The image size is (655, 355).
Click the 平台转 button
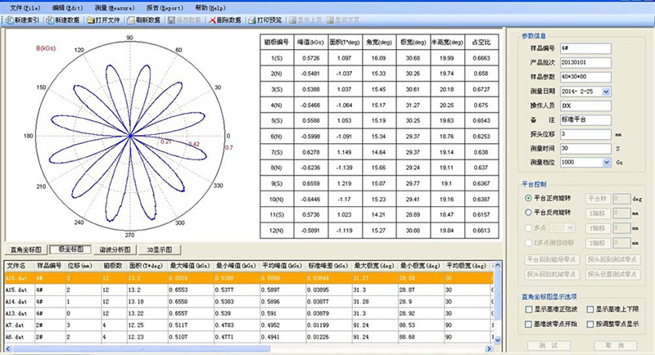598,199
